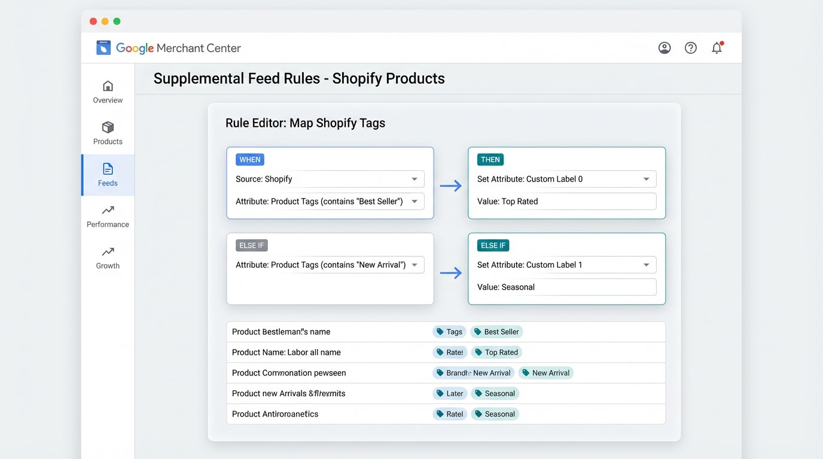The width and height of the screenshot is (823, 459).
Task: Open the Products box icon in sidebar
Action: 107,128
